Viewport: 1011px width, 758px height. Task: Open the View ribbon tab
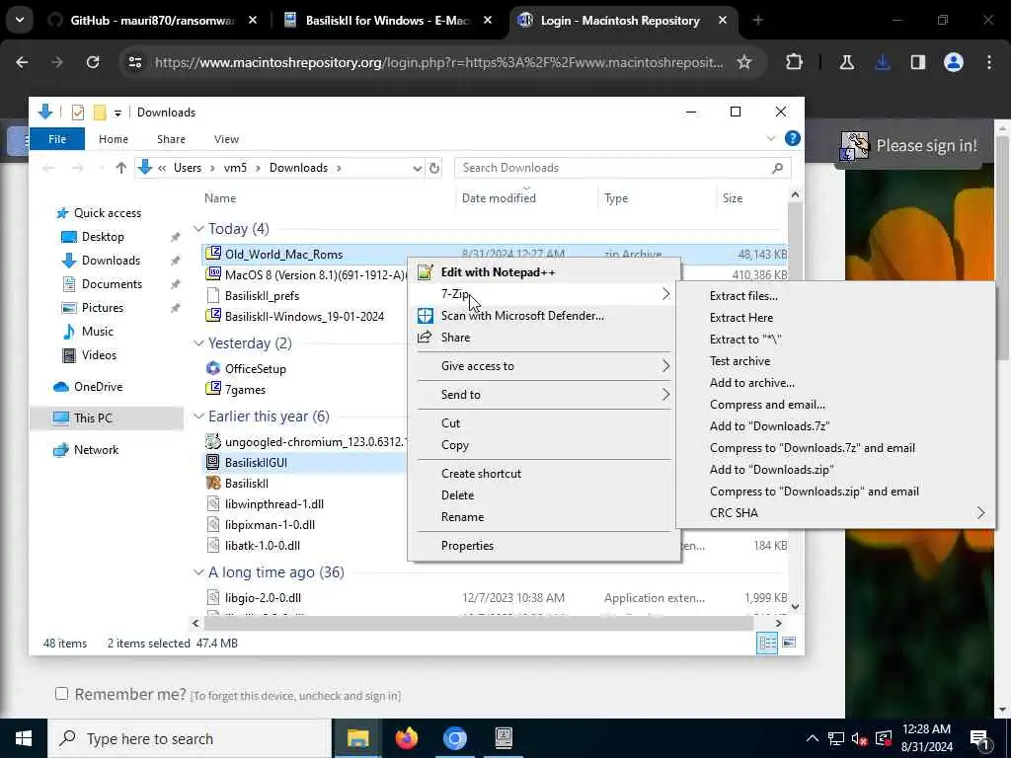click(226, 138)
